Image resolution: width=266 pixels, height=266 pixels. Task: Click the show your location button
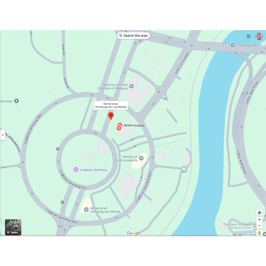click(x=260, y=213)
